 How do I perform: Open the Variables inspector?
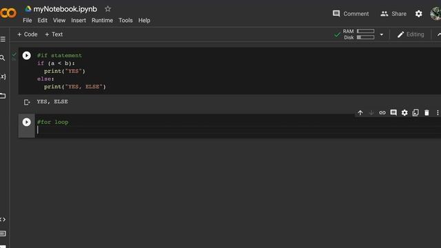click(x=3, y=76)
